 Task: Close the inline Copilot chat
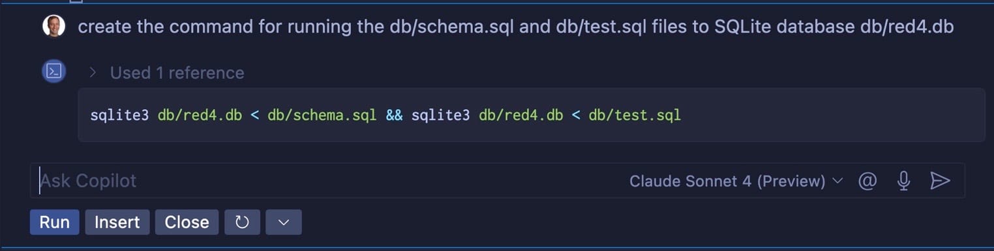(x=187, y=222)
